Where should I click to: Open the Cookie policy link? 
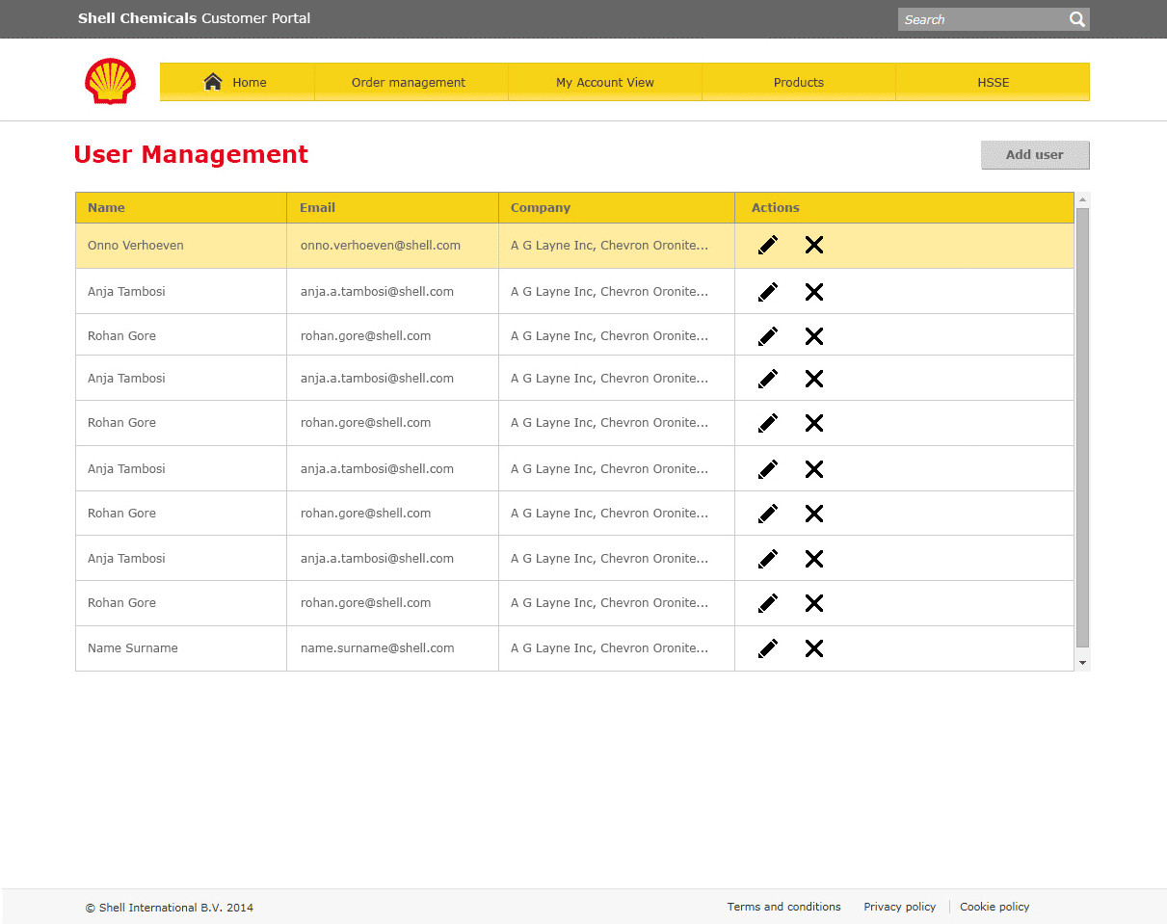click(x=995, y=907)
